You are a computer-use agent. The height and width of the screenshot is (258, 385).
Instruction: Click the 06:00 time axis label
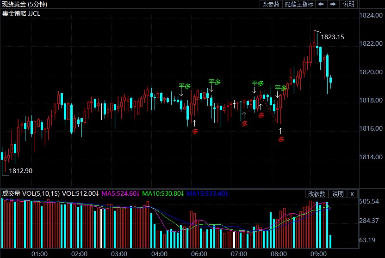coord(199,254)
